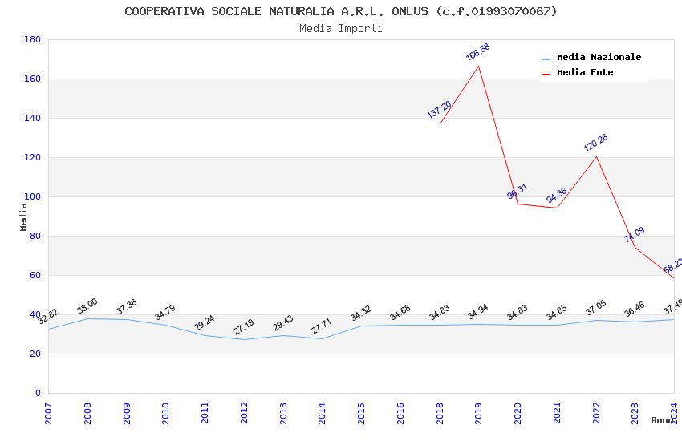Click the 34.68 data label
Screen dimensions: 682x441
tap(400, 313)
